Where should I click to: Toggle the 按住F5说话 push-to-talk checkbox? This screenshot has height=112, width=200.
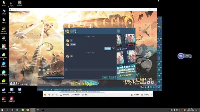(x=61, y=95)
